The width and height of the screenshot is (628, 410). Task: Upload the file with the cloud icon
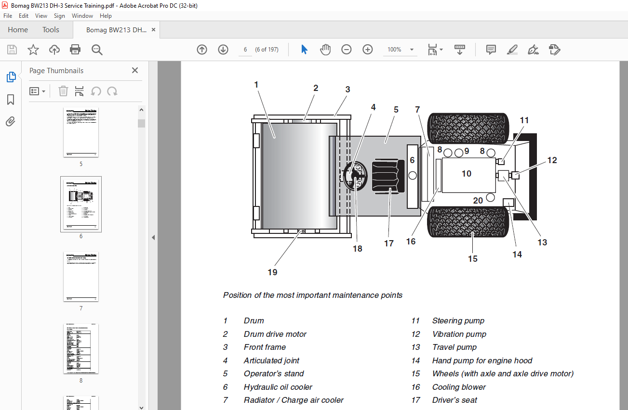point(54,50)
